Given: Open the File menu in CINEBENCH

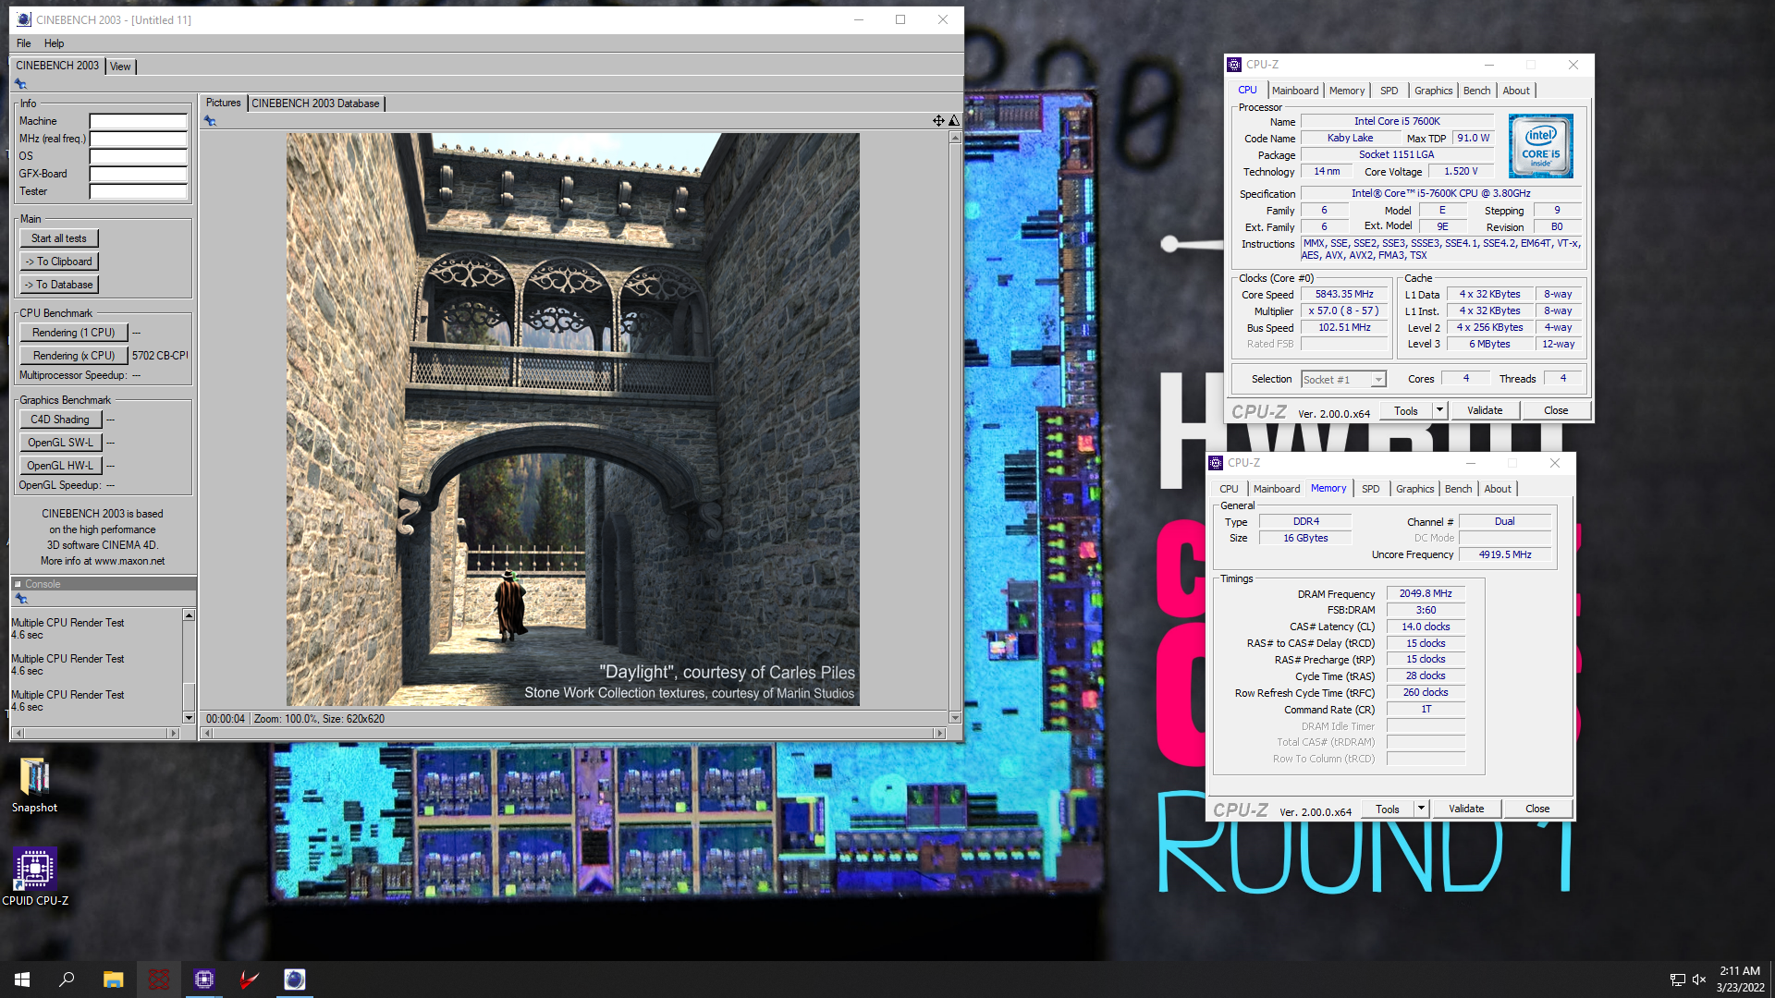Looking at the screenshot, I should (23, 43).
